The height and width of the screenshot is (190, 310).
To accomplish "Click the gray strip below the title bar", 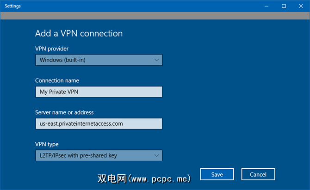I will [155, 16].
